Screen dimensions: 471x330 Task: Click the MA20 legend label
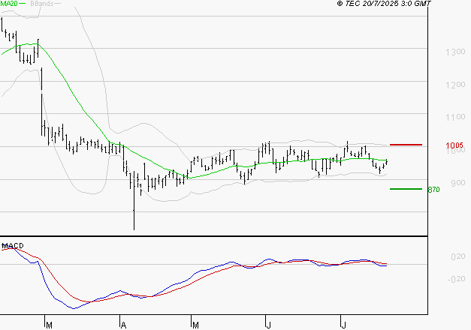click(9, 4)
